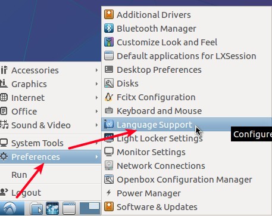
Task: Open Desktop Preferences entry
Action: pos(186,70)
